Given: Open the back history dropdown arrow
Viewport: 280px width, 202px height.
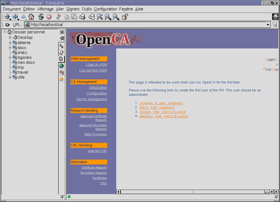Looking at the screenshot, I should pyautogui.click(x=18, y=19).
